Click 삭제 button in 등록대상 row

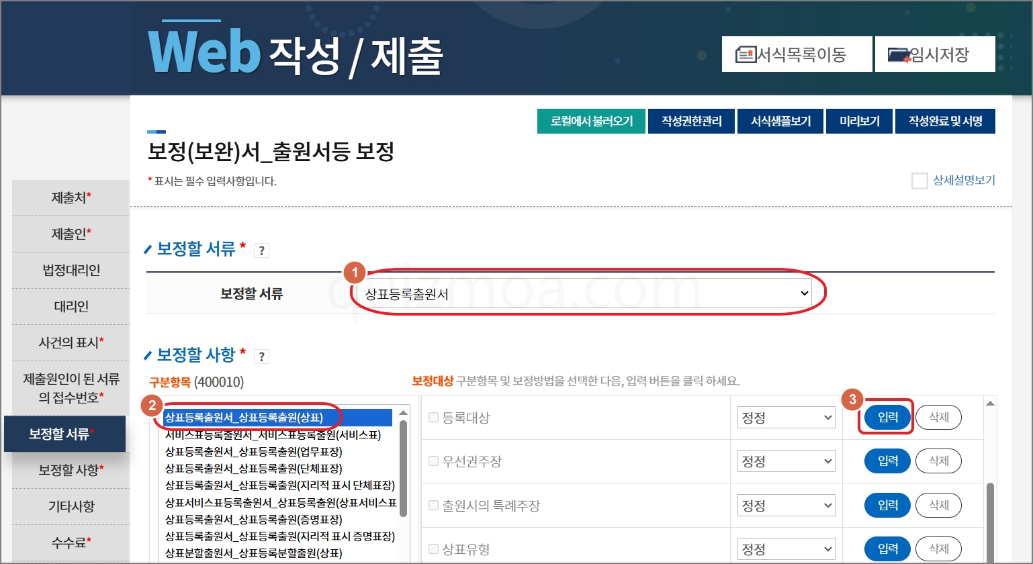pyautogui.click(x=938, y=418)
